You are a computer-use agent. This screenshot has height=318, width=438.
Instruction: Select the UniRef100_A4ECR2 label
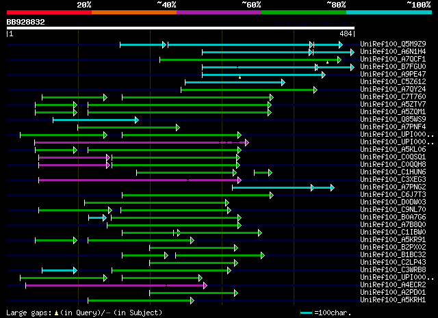click(x=393, y=285)
